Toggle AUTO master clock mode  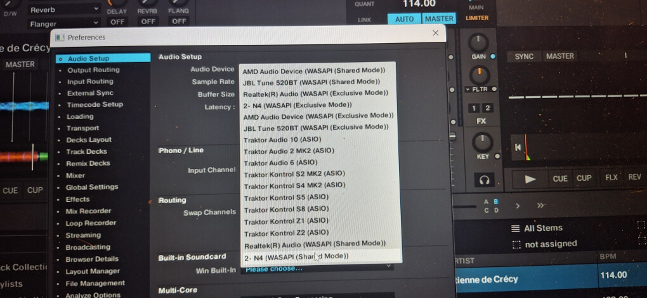[405, 19]
